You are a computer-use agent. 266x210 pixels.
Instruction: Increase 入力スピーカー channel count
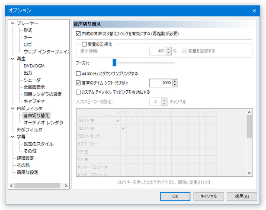pyautogui.click(x=164, y=100)
